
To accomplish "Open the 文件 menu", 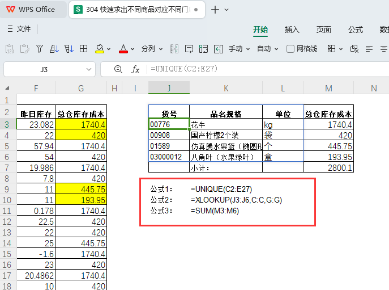I will click(x=19, y=29).
